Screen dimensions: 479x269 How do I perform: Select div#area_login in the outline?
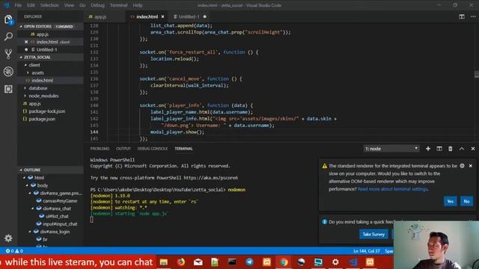[x=55, y=232]
